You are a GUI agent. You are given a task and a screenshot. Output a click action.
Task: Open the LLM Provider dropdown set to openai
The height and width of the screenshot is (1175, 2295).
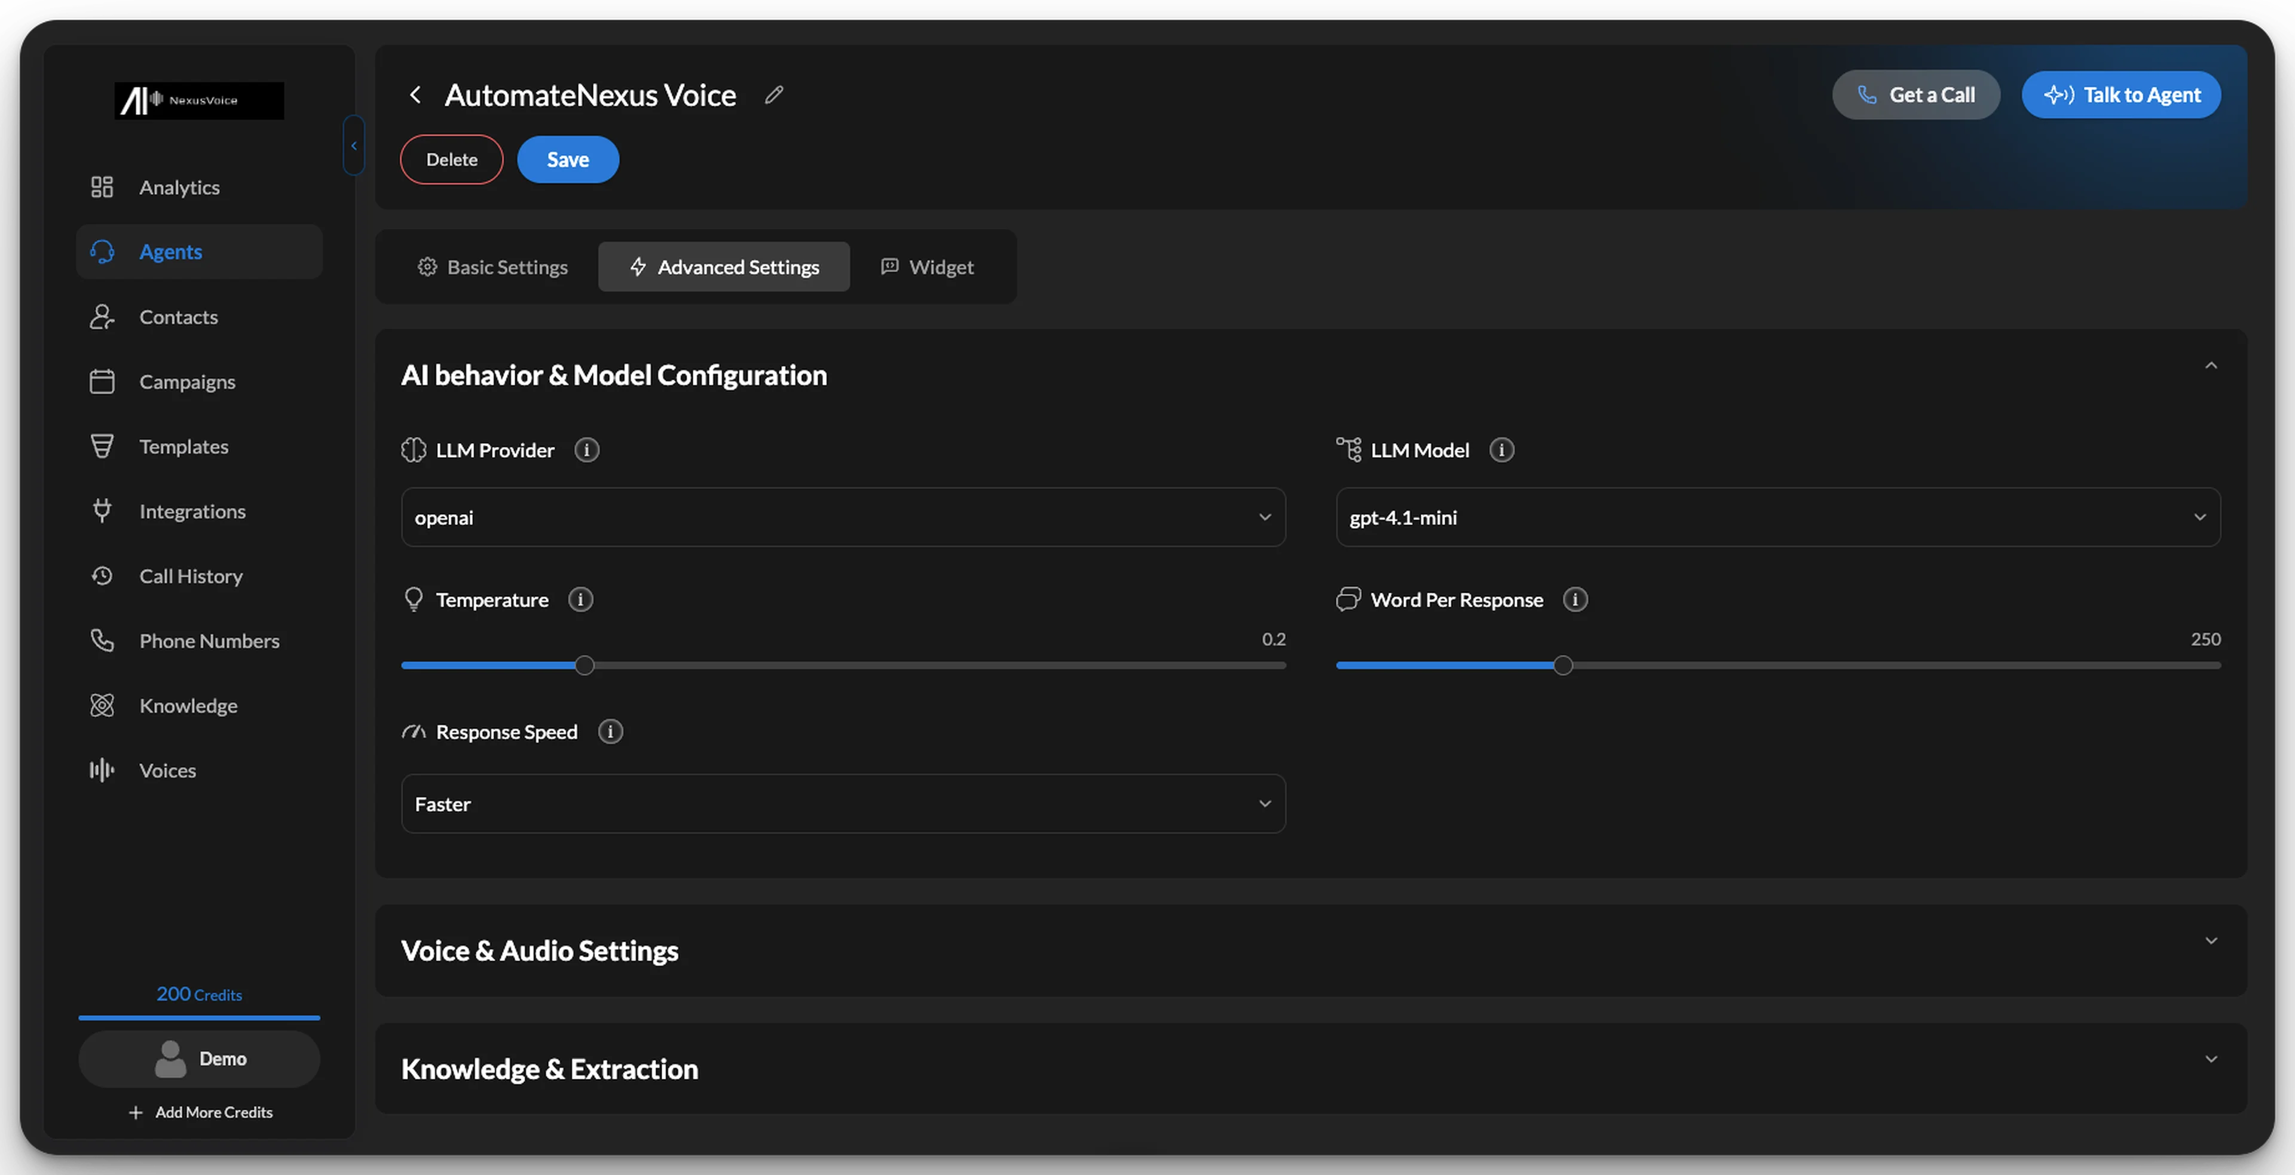pos(843,517)
